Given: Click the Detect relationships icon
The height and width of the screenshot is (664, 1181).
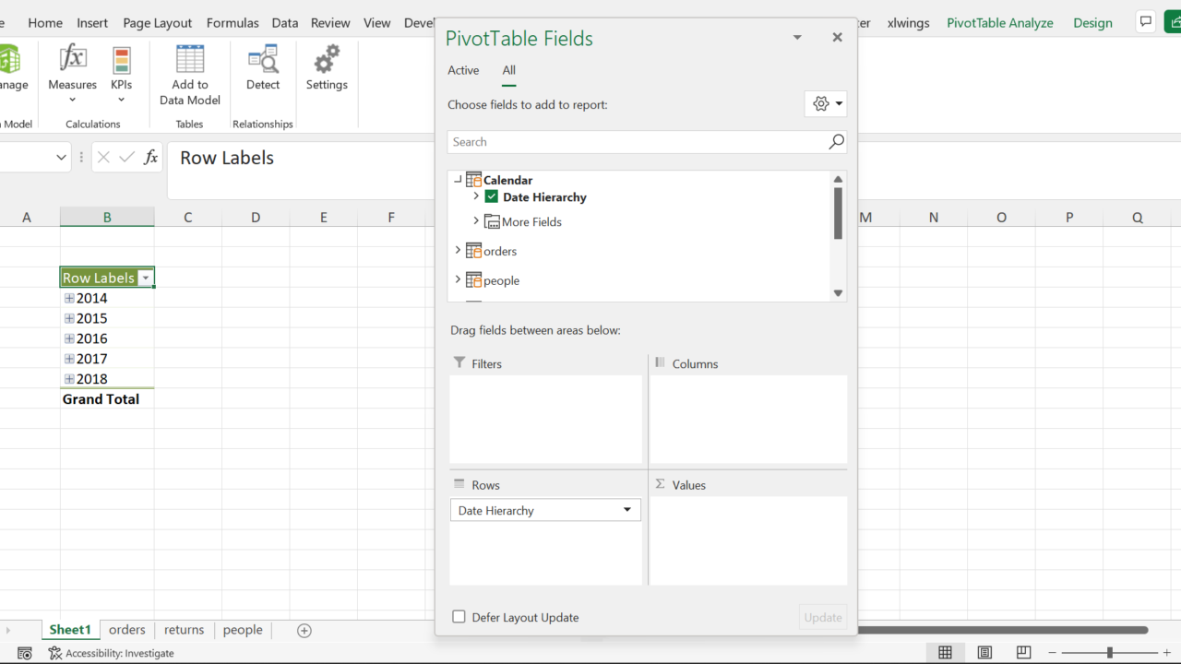Looking at the screenshot, I should [263, 61].
